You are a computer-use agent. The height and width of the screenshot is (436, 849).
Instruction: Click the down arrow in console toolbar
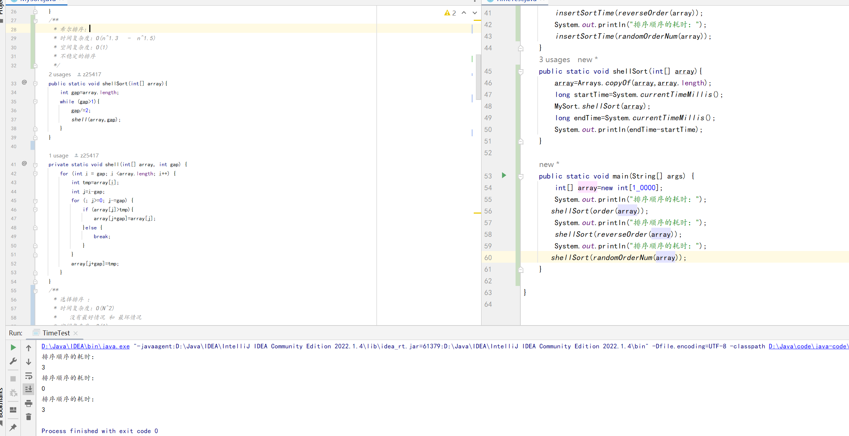tap(29, 362)
